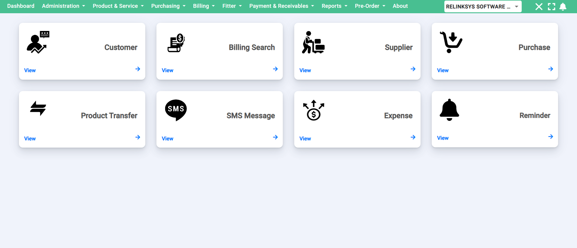Click the SMS speech bubble icon
This screenshot has width=577, height=248.
176,110
